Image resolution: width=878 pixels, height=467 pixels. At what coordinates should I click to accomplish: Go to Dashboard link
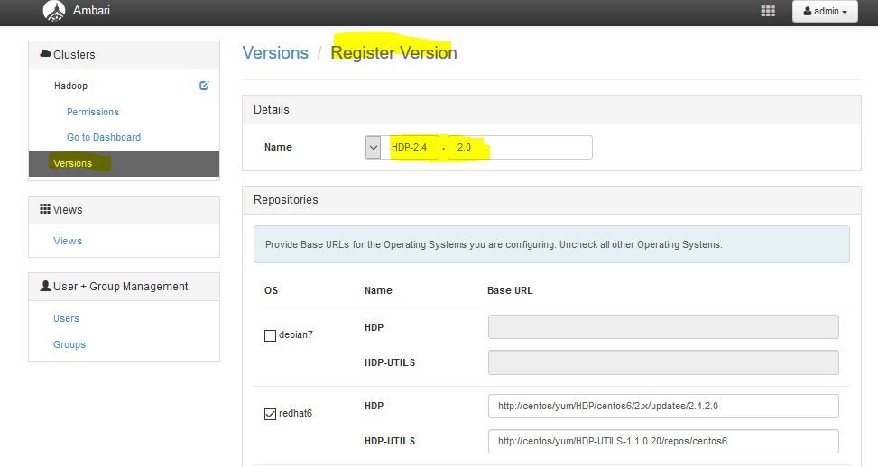click(x=104, y=137)
